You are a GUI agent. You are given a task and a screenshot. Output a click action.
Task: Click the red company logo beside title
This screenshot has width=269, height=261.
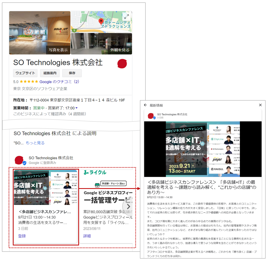click(x=122, y=64)
